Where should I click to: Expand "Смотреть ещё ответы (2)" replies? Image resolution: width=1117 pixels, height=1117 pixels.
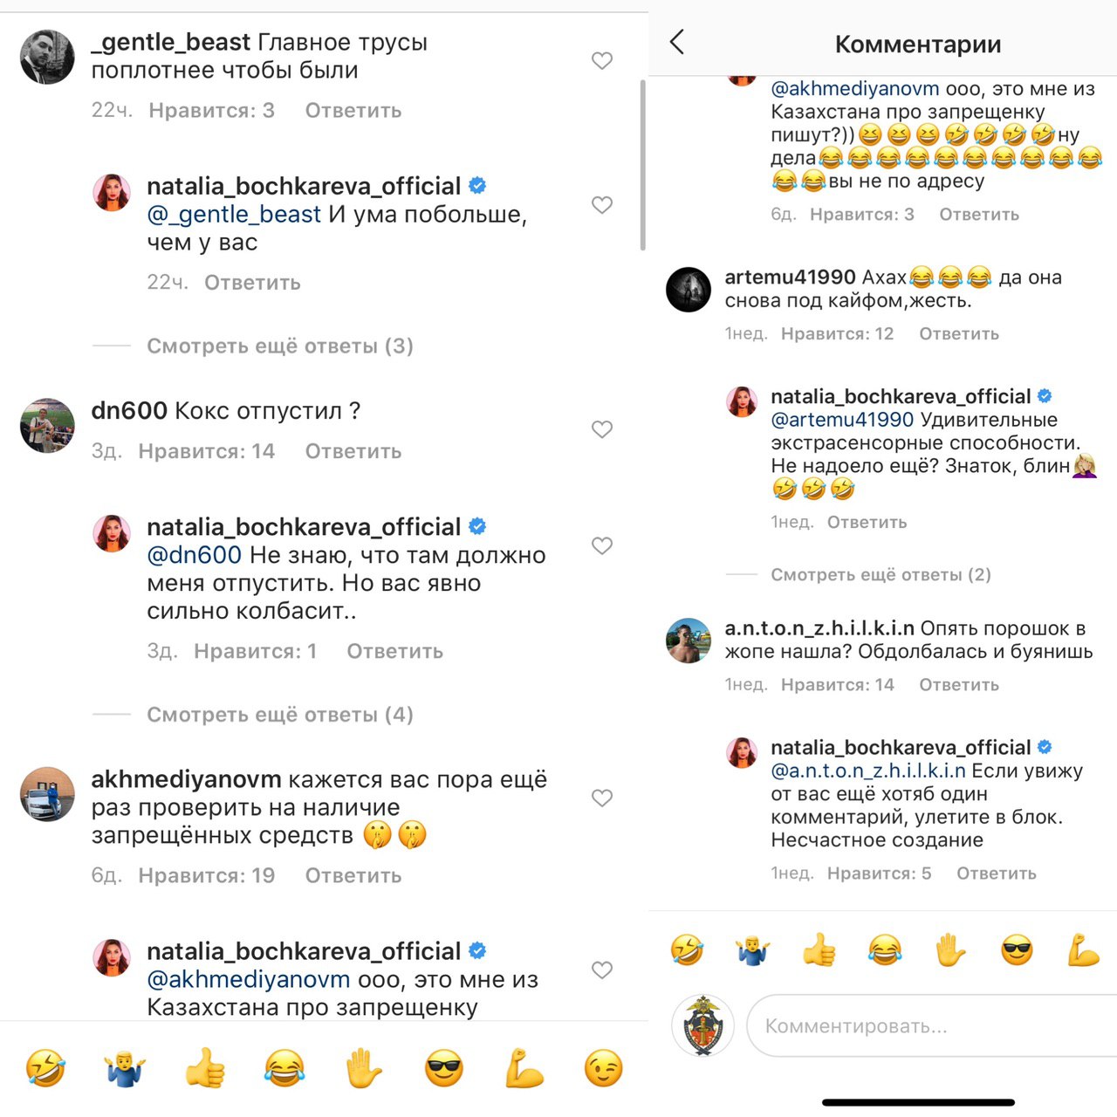pyautogui.click(x=881, y=574)
